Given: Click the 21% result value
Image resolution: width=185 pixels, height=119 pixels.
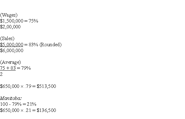Looking at the screenshot, I should click(x=31, y=104).
